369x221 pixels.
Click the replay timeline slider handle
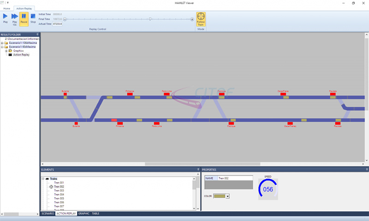coord(150,19)
